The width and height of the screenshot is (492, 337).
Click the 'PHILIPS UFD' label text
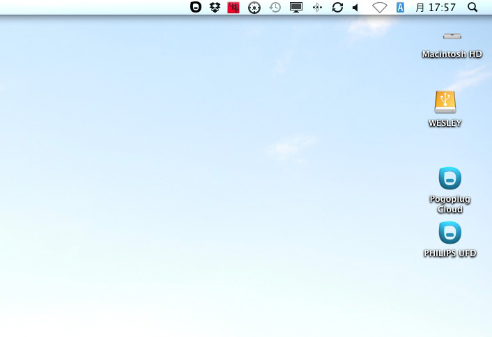coord(450,253)
